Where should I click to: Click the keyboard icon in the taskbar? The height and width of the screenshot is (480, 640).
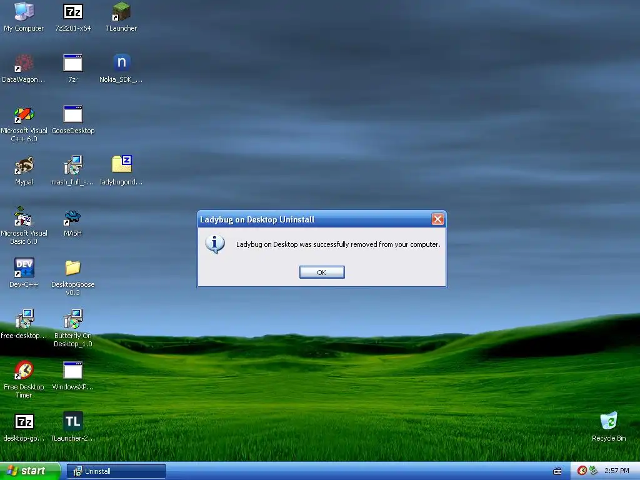click(x=557, y=471)
